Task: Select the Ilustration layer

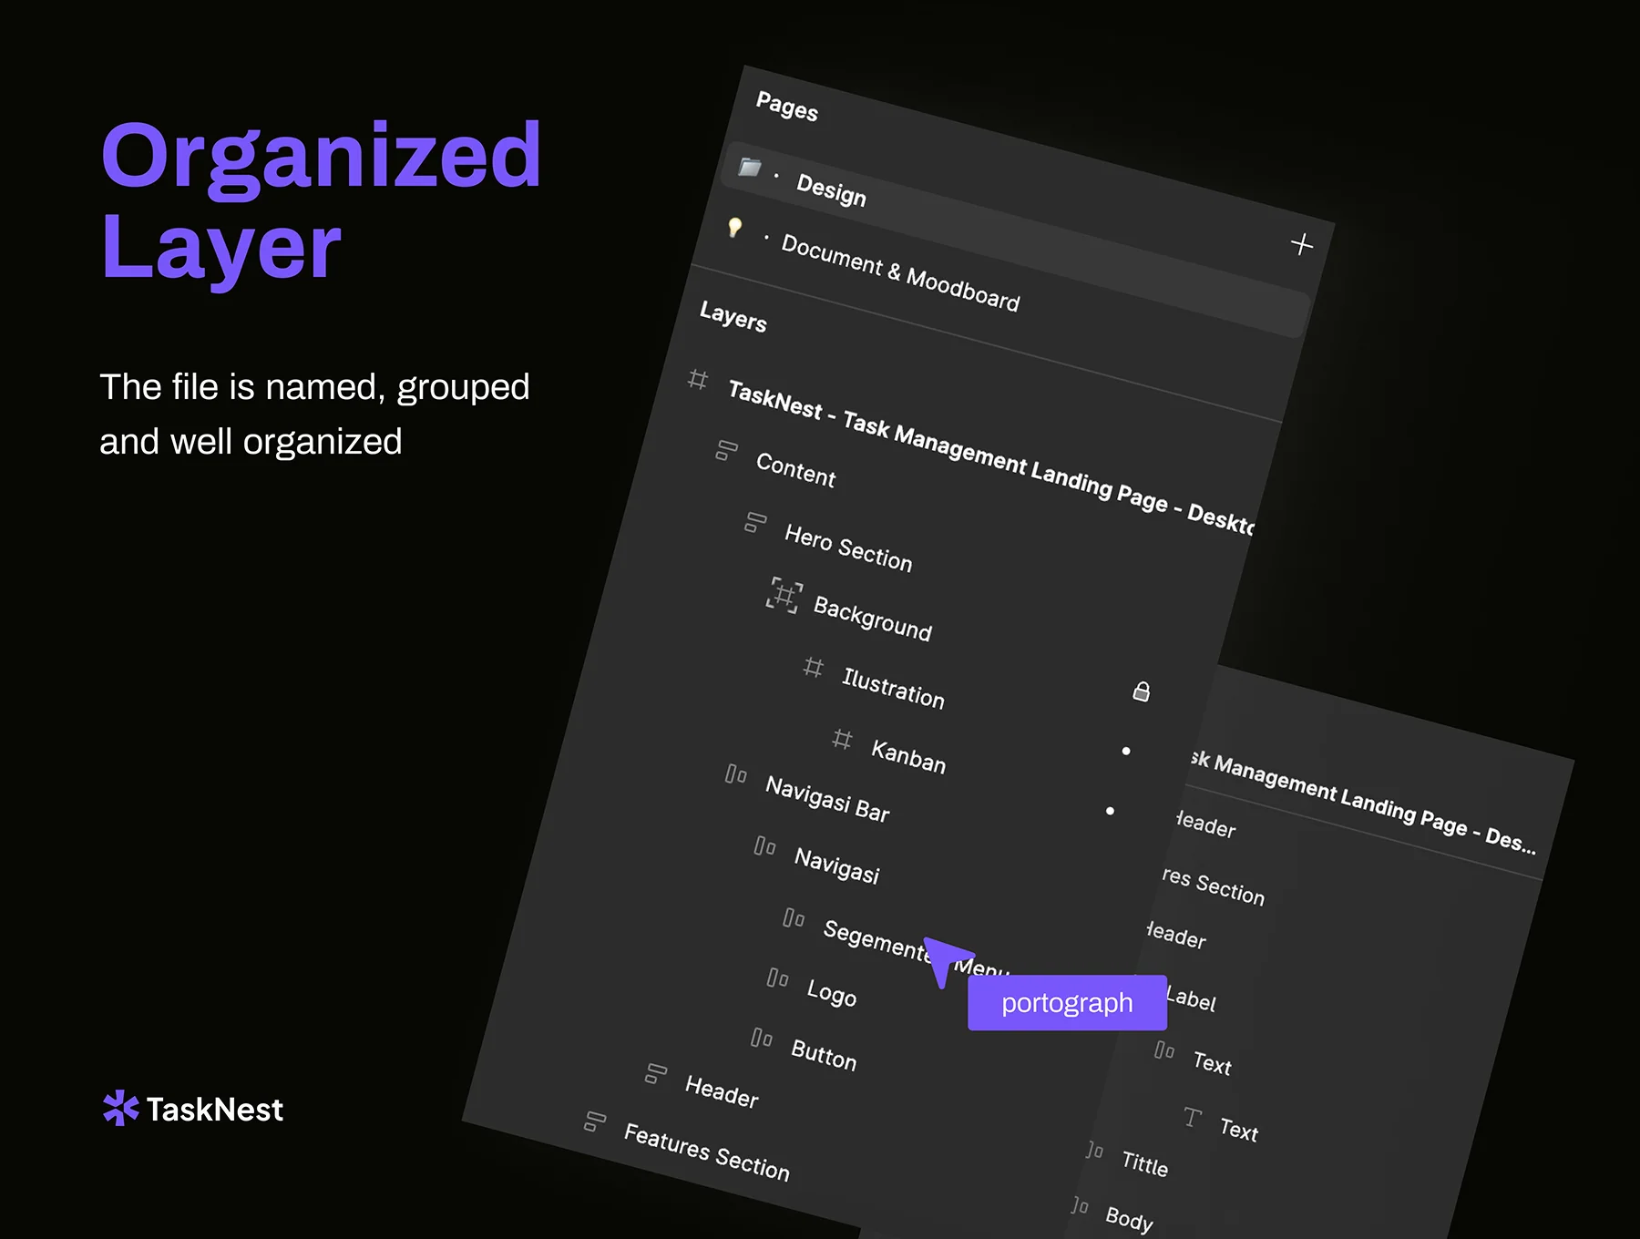Action: 893,688
